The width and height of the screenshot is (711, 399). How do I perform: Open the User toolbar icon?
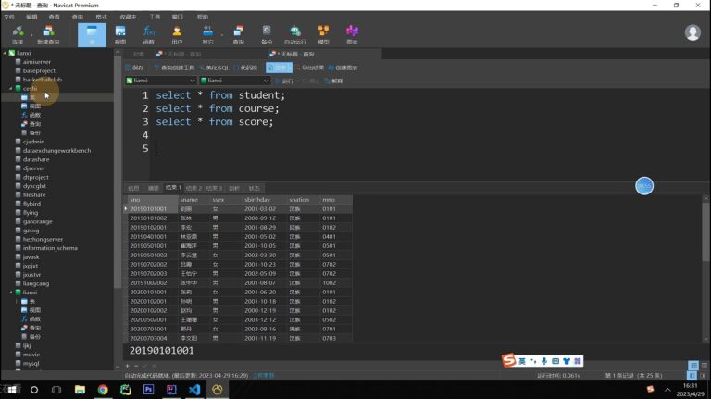tap(177, 35)
